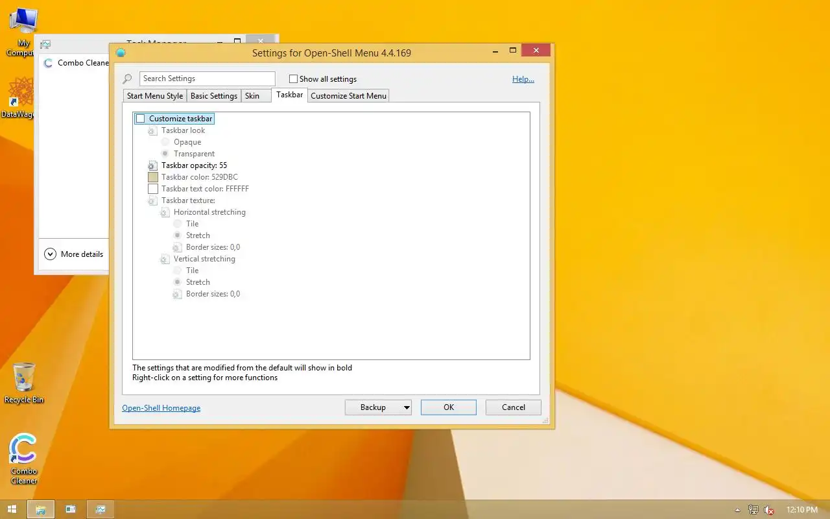Click the gear icon next to Taskbar texture
The image size is (830, 519).
[152, 200]
